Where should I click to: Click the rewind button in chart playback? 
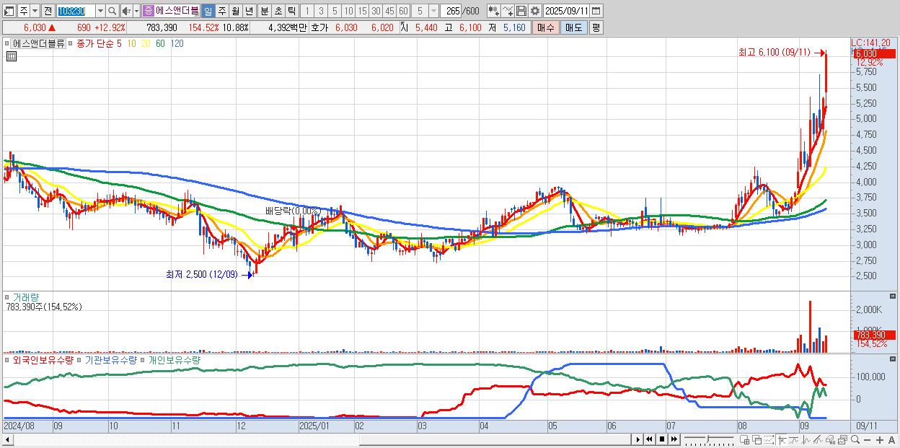coord(649,439)
